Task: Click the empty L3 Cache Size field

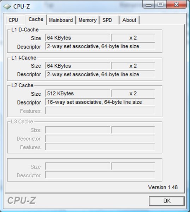Action: coord(78,130)
